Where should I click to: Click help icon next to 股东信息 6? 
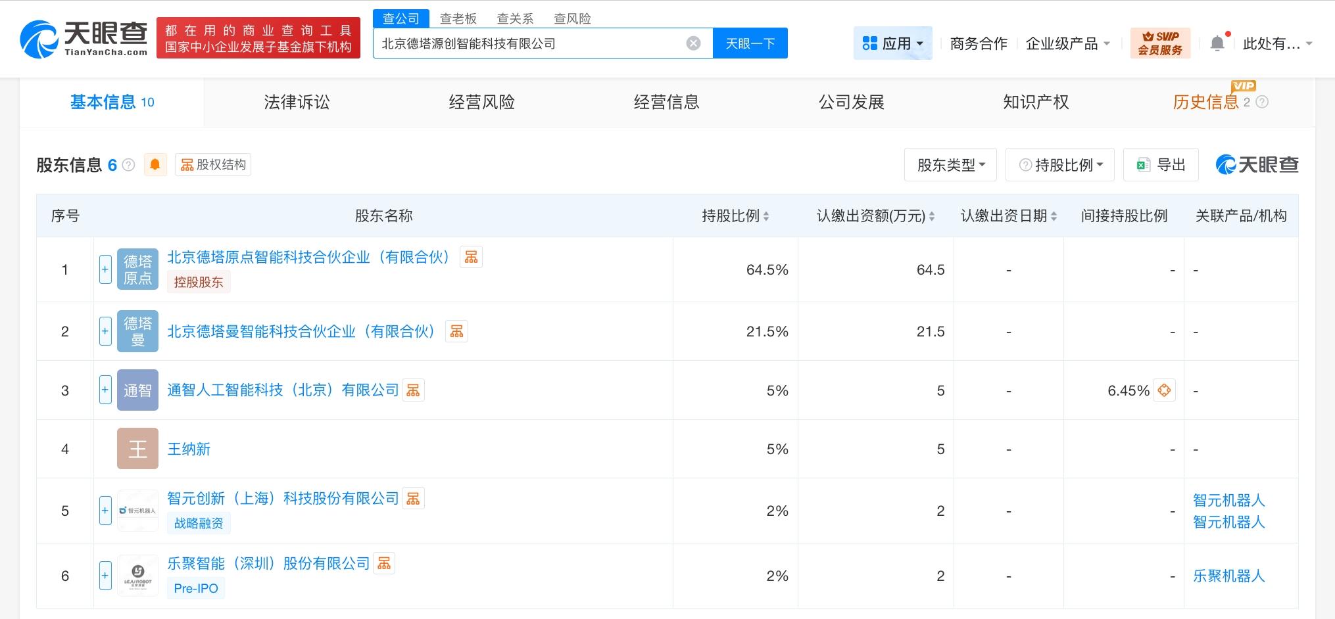[129, 165]
